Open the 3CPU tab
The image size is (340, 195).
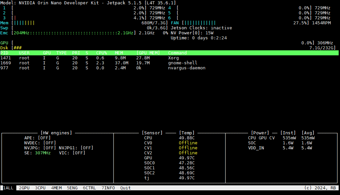click(40, 188)
